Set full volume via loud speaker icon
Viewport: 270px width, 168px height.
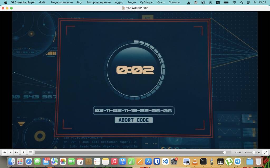[x=259, y=153]
